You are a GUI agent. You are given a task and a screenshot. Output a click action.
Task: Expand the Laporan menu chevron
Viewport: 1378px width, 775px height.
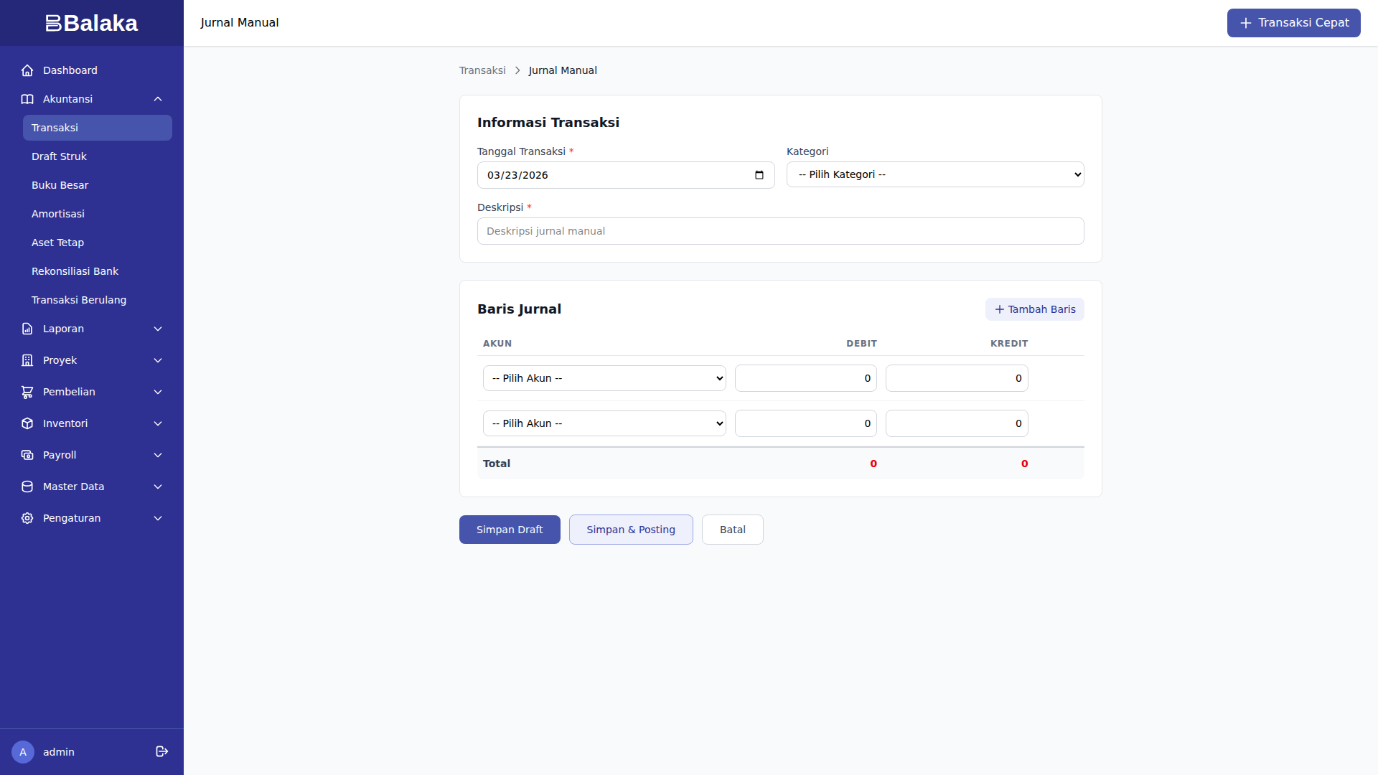pos(158,329)
